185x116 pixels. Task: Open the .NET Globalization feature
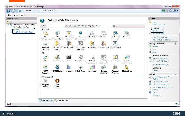click(80, 35)
